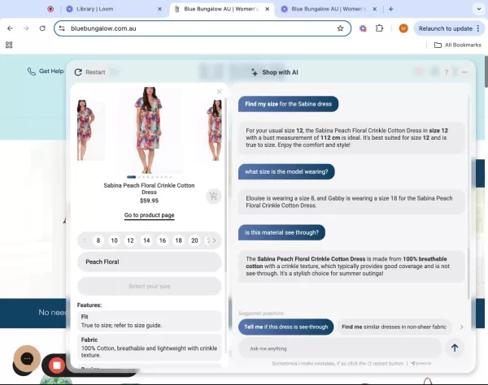Select size 8
This screenshot has height=385, width=488.
[x=98, y=240]
